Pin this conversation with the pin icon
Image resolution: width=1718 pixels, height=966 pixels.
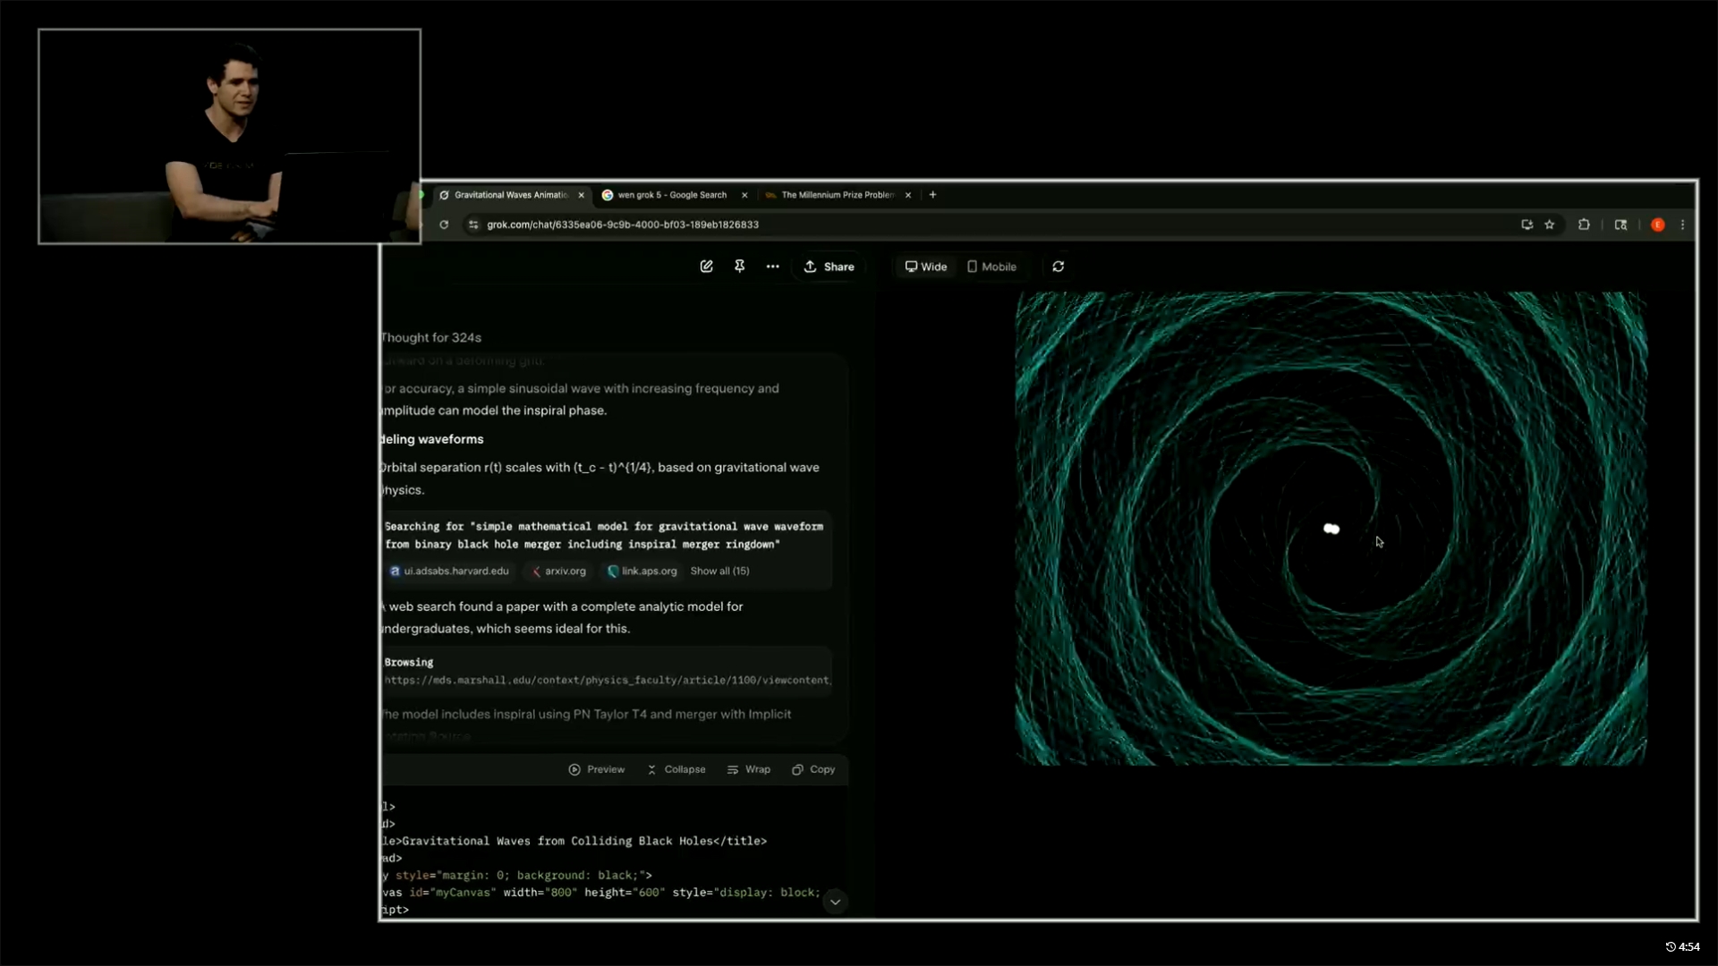(739, 267)
